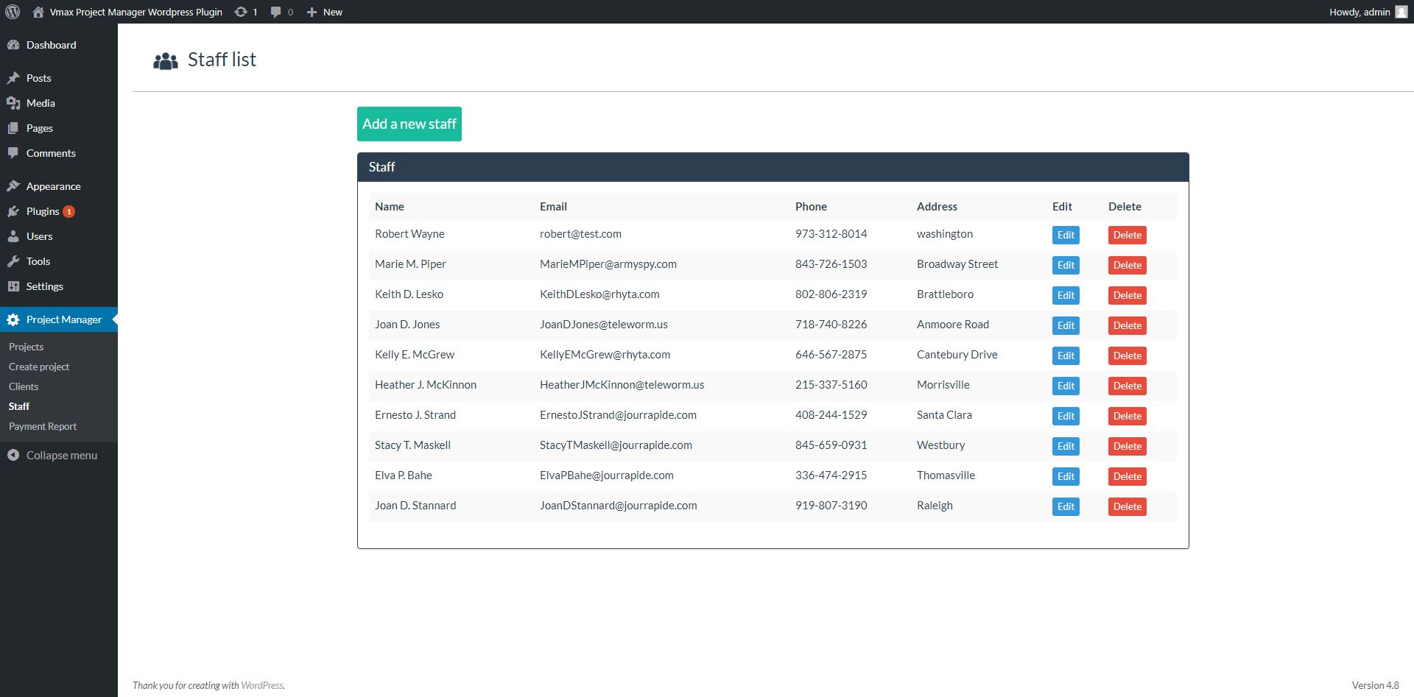The image size is (1414, 697).
Task: Click the Email column header
Action: point(553,207)
